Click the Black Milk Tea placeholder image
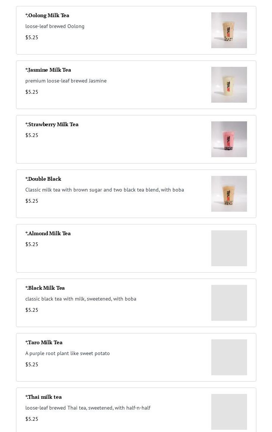Screen dimensions: 272x432 (229, 303)
